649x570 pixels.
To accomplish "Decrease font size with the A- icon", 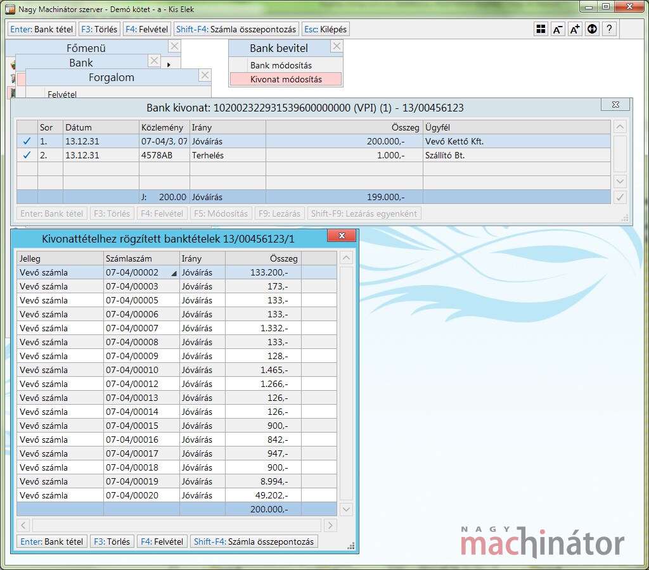I will tap(558, 29).
